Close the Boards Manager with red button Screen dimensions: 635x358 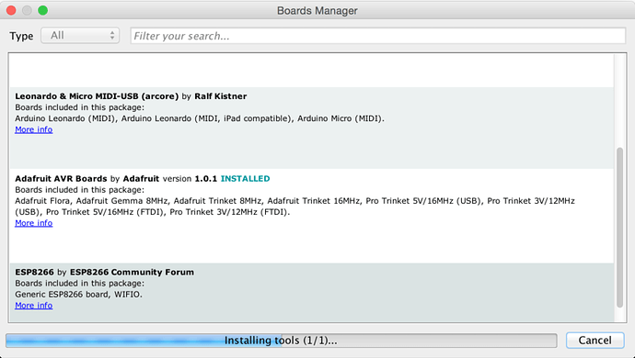coord(11,10)
